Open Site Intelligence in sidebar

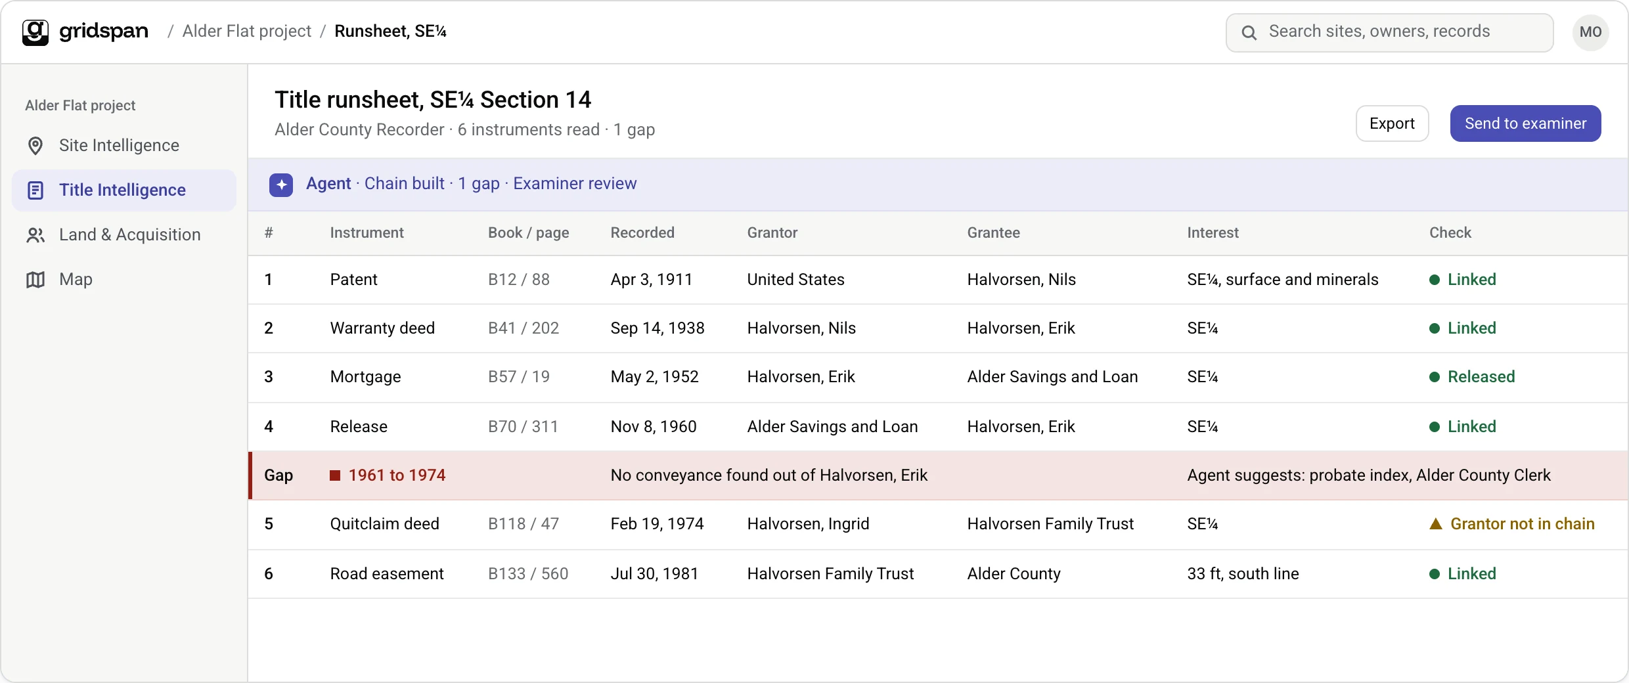click(124, 145)
